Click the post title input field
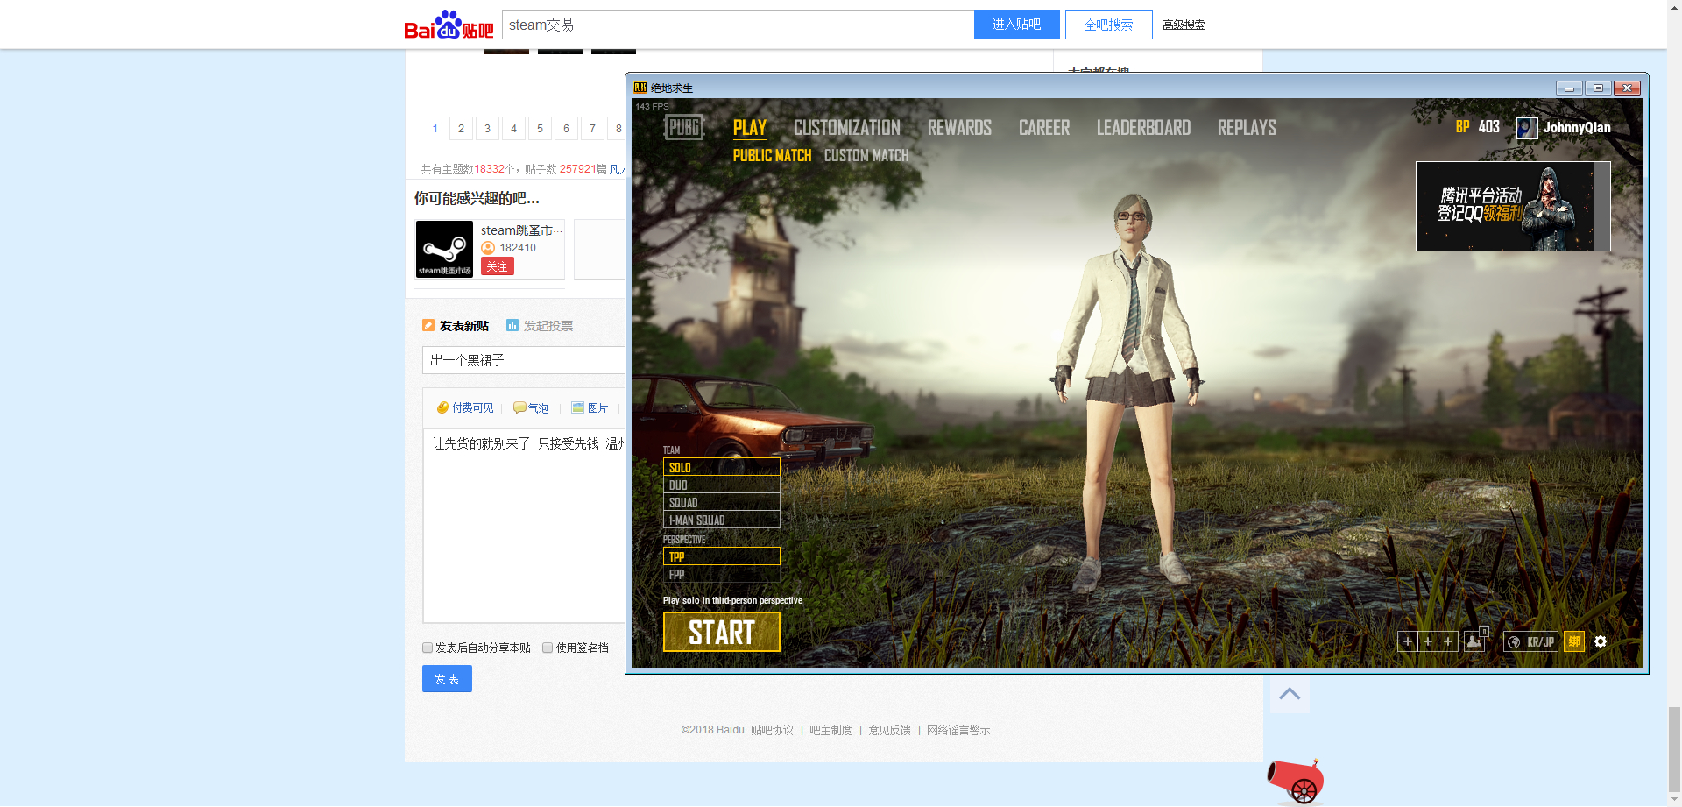This screenshot has height=807, width=1682. tap(524, 360)
